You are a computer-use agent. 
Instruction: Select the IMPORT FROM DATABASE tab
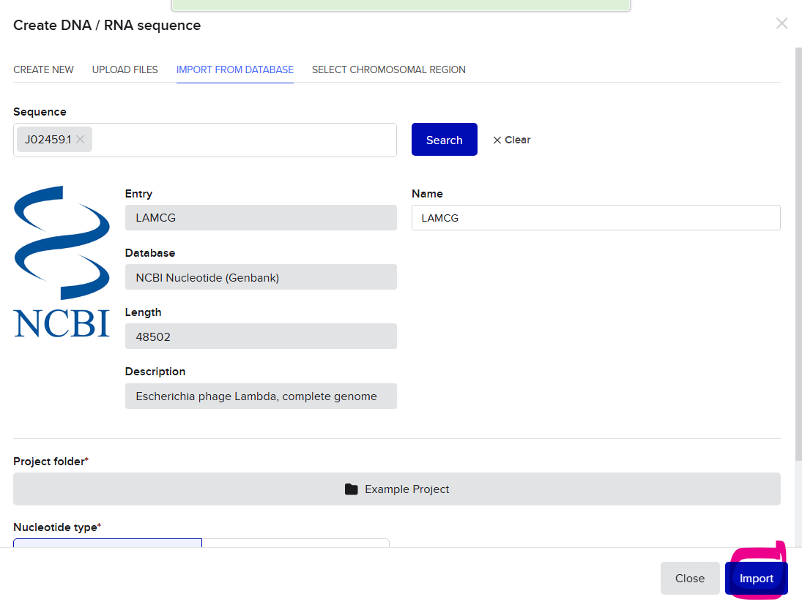tap(234, 69)
